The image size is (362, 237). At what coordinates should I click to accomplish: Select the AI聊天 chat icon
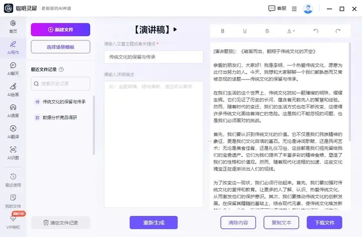[x=13, y=68]
